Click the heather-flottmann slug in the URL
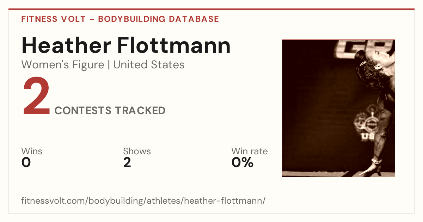 point(223,201)
